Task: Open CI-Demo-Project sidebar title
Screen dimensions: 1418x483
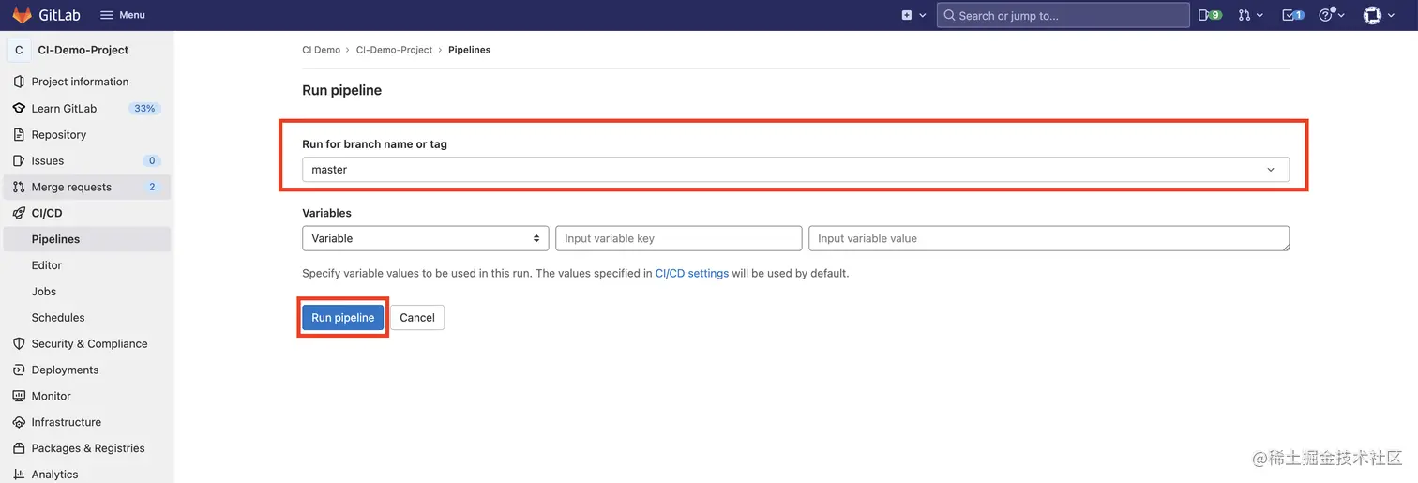Action: (x=83, y=50)
